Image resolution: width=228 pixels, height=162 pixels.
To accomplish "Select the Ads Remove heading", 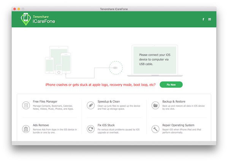I will pyautogui.click(x=41, y=125).
